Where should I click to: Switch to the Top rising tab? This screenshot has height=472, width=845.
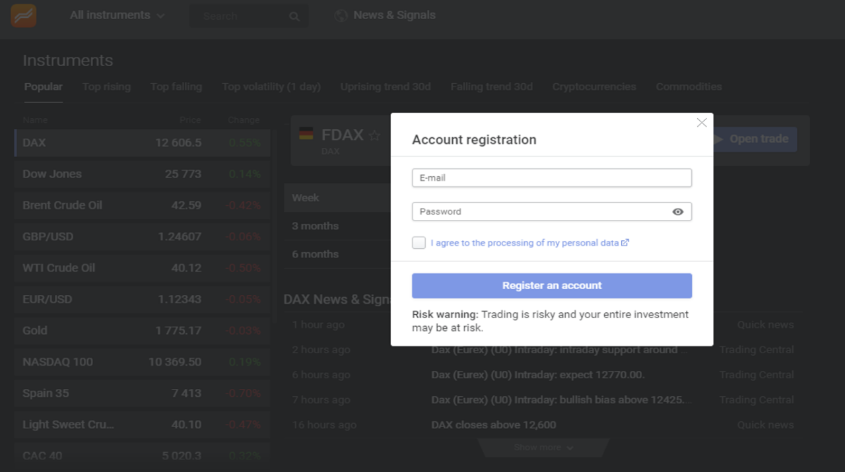[x=106, y=86]
